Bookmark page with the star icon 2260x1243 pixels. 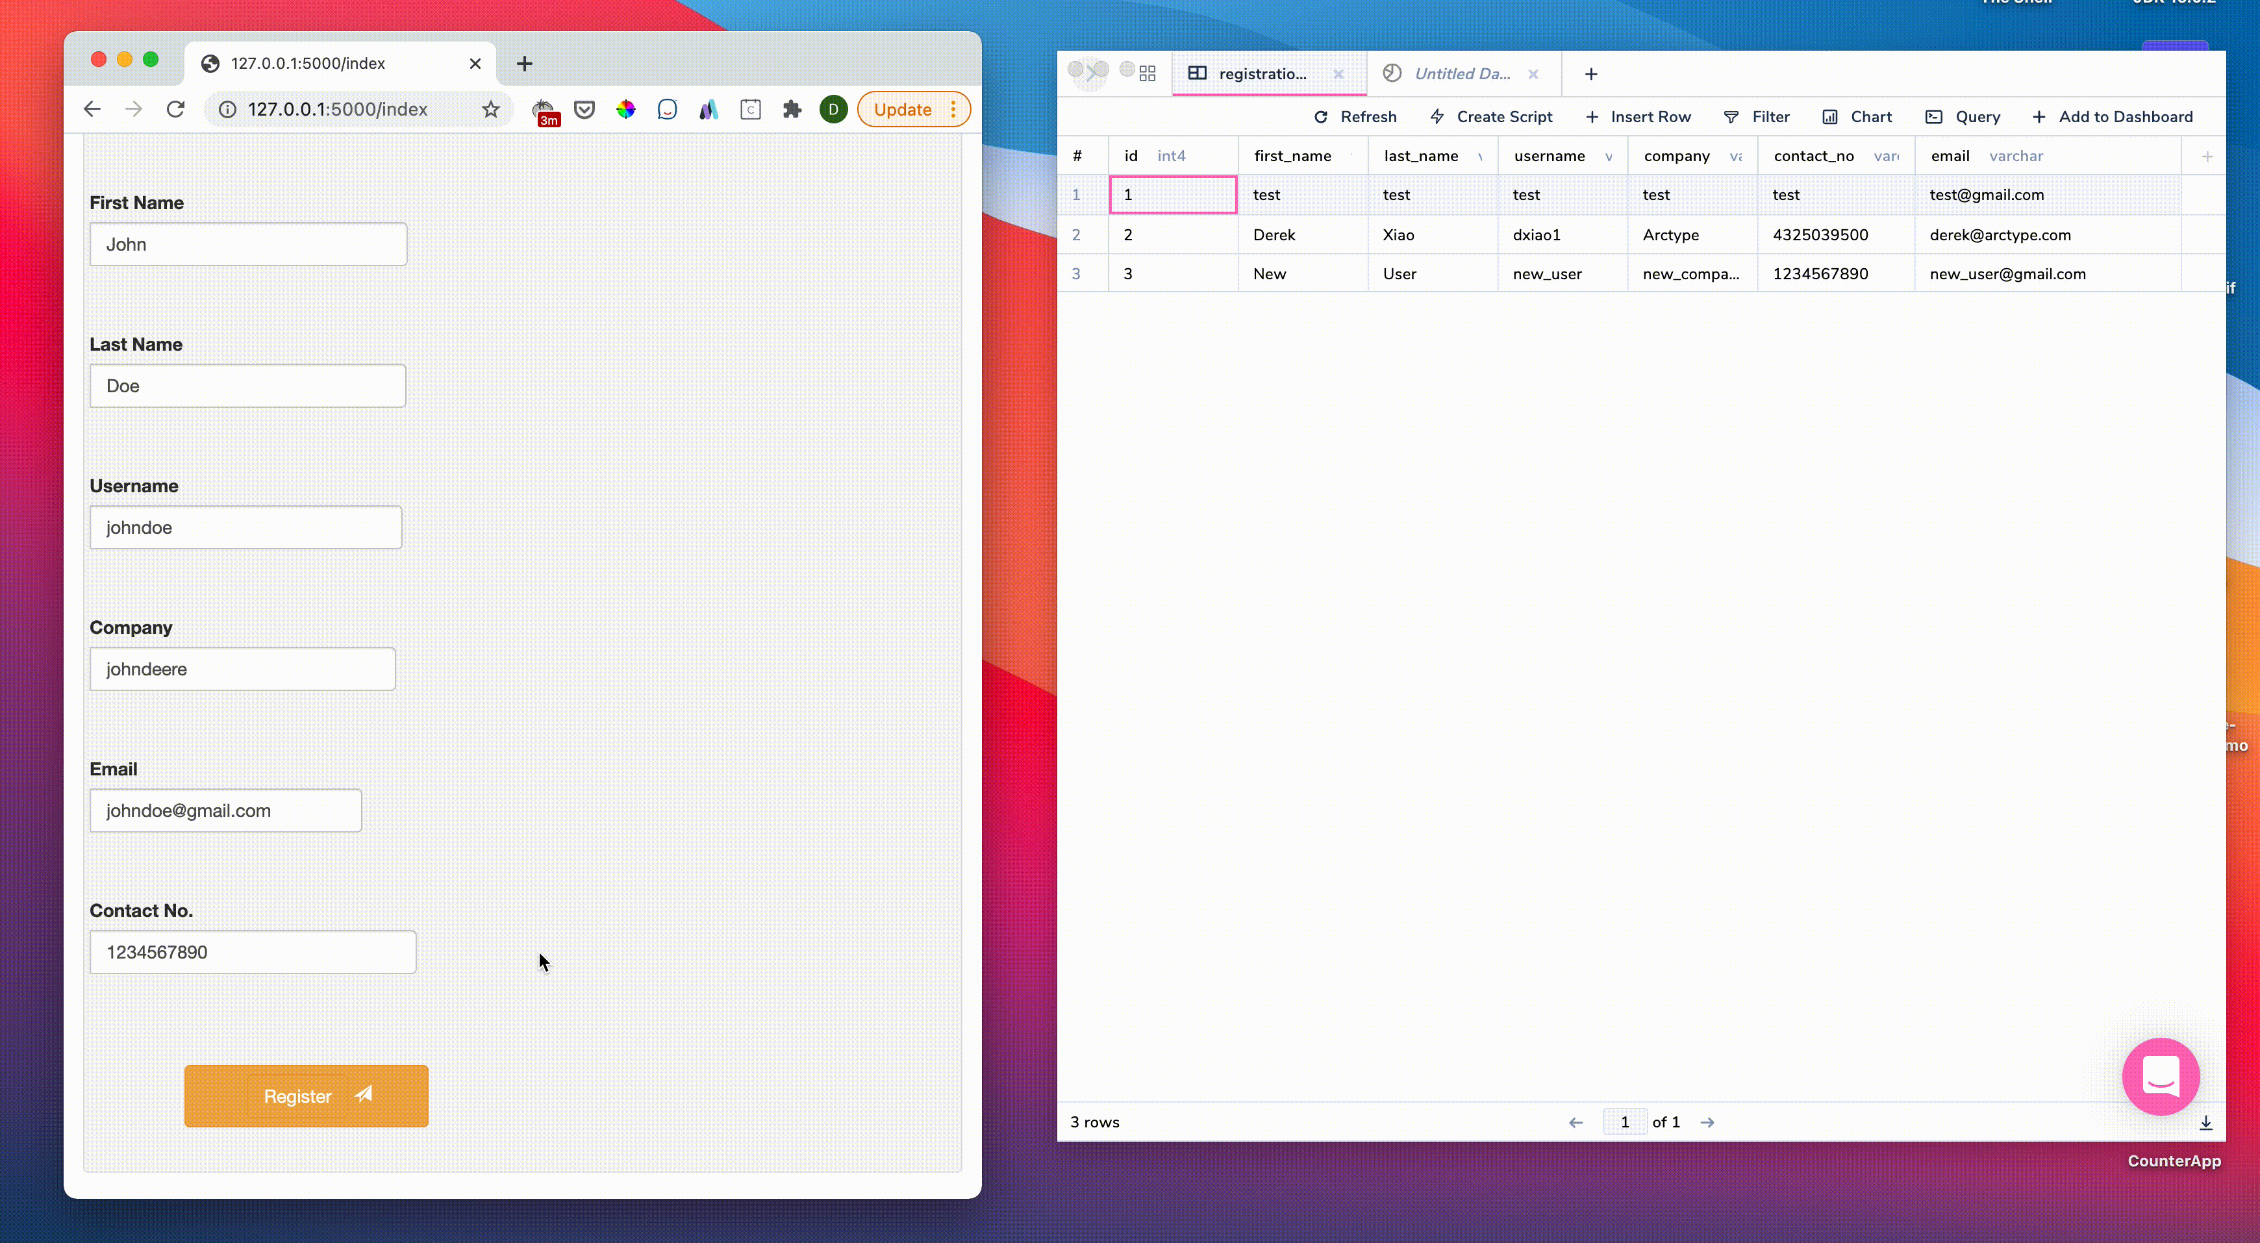(490, 110)
